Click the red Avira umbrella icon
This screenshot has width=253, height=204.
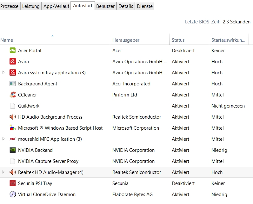coord(13,61)
